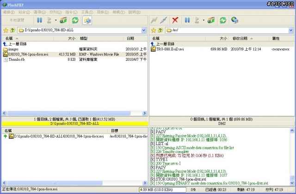This screenshot has height=194, width=296.
Task: Click log pane scroll up arrow
Action: 292,130
